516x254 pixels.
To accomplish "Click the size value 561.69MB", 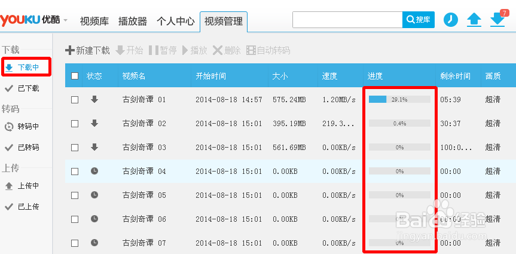I will (289, 148).
